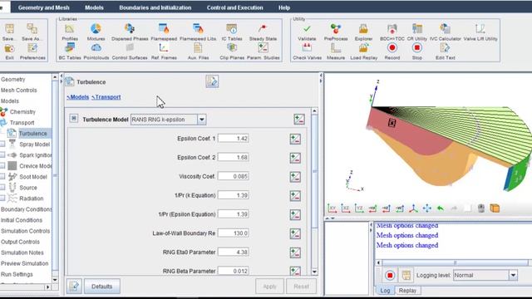Open BC Tables library
Image resolution: width=532 pixels, height=299 pixels.
pyautogui.click(x=70, y=51)
